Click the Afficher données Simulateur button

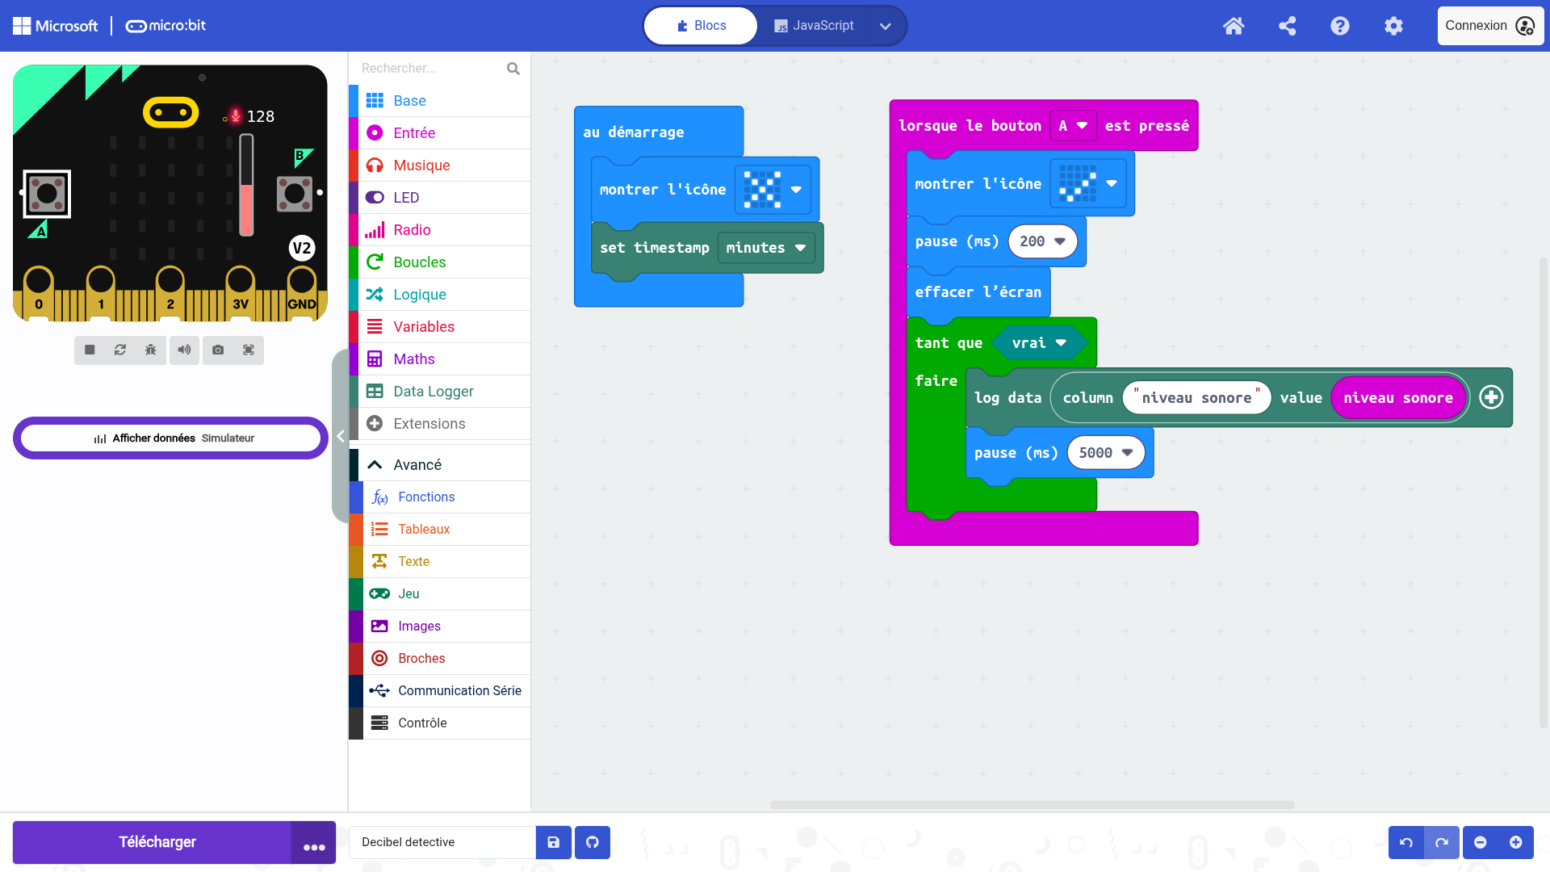click(x=171, y=438)
